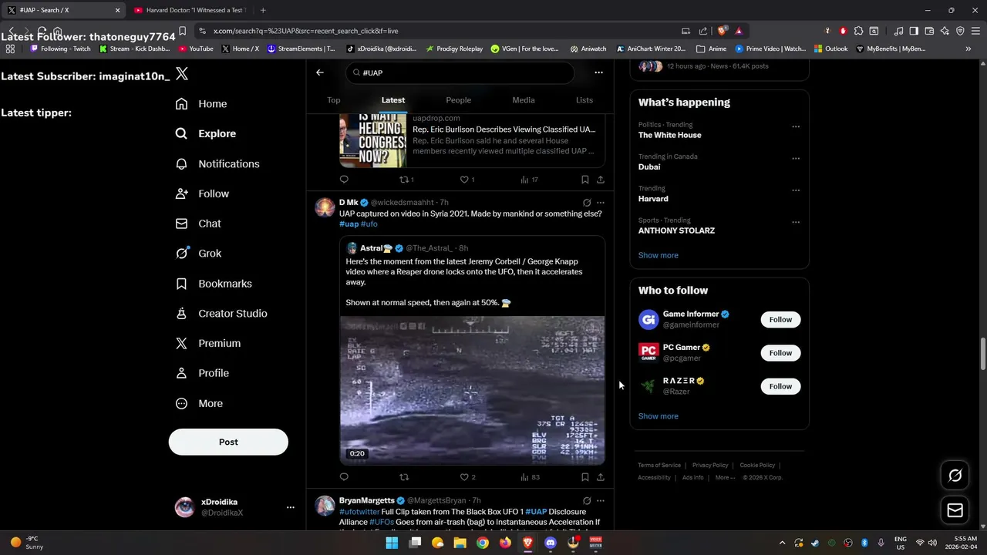Open options for the Harvard trend
987x555 pixels.
coord(796,190)
